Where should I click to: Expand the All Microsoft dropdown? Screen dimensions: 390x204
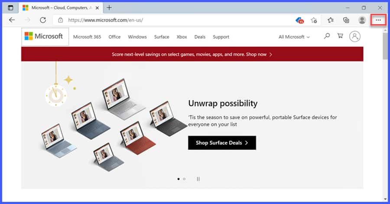294,37
